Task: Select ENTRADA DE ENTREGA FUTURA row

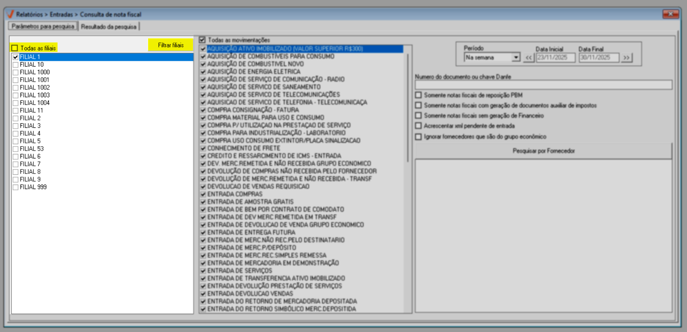Action: coord(251,232)
